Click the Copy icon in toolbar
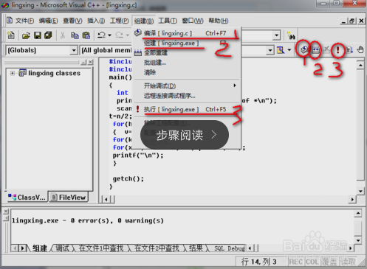 (75, 35)
